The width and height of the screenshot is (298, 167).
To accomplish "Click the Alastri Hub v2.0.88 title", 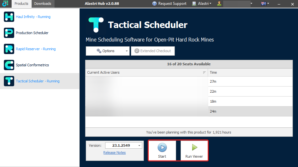I will point(102,4).
